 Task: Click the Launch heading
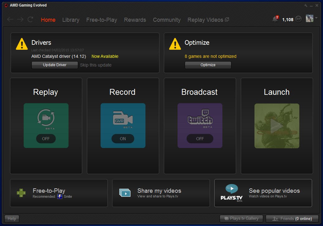(x=277, y=92)
